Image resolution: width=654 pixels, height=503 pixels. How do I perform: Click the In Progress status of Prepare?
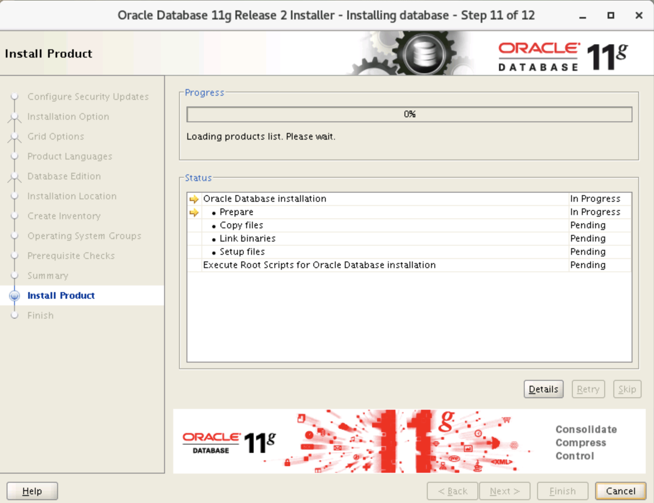point(595,212)
